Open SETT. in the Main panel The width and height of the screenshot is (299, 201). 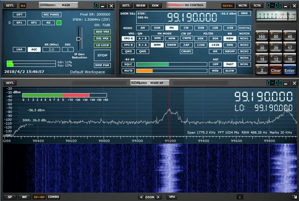[10, 6]
